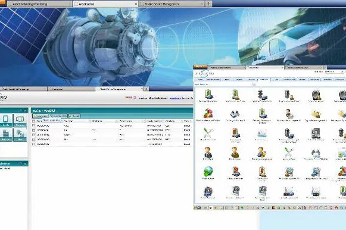
Task: Switch to Asset & Building Monitoring tab at top
Action: (x=40, y=4)
